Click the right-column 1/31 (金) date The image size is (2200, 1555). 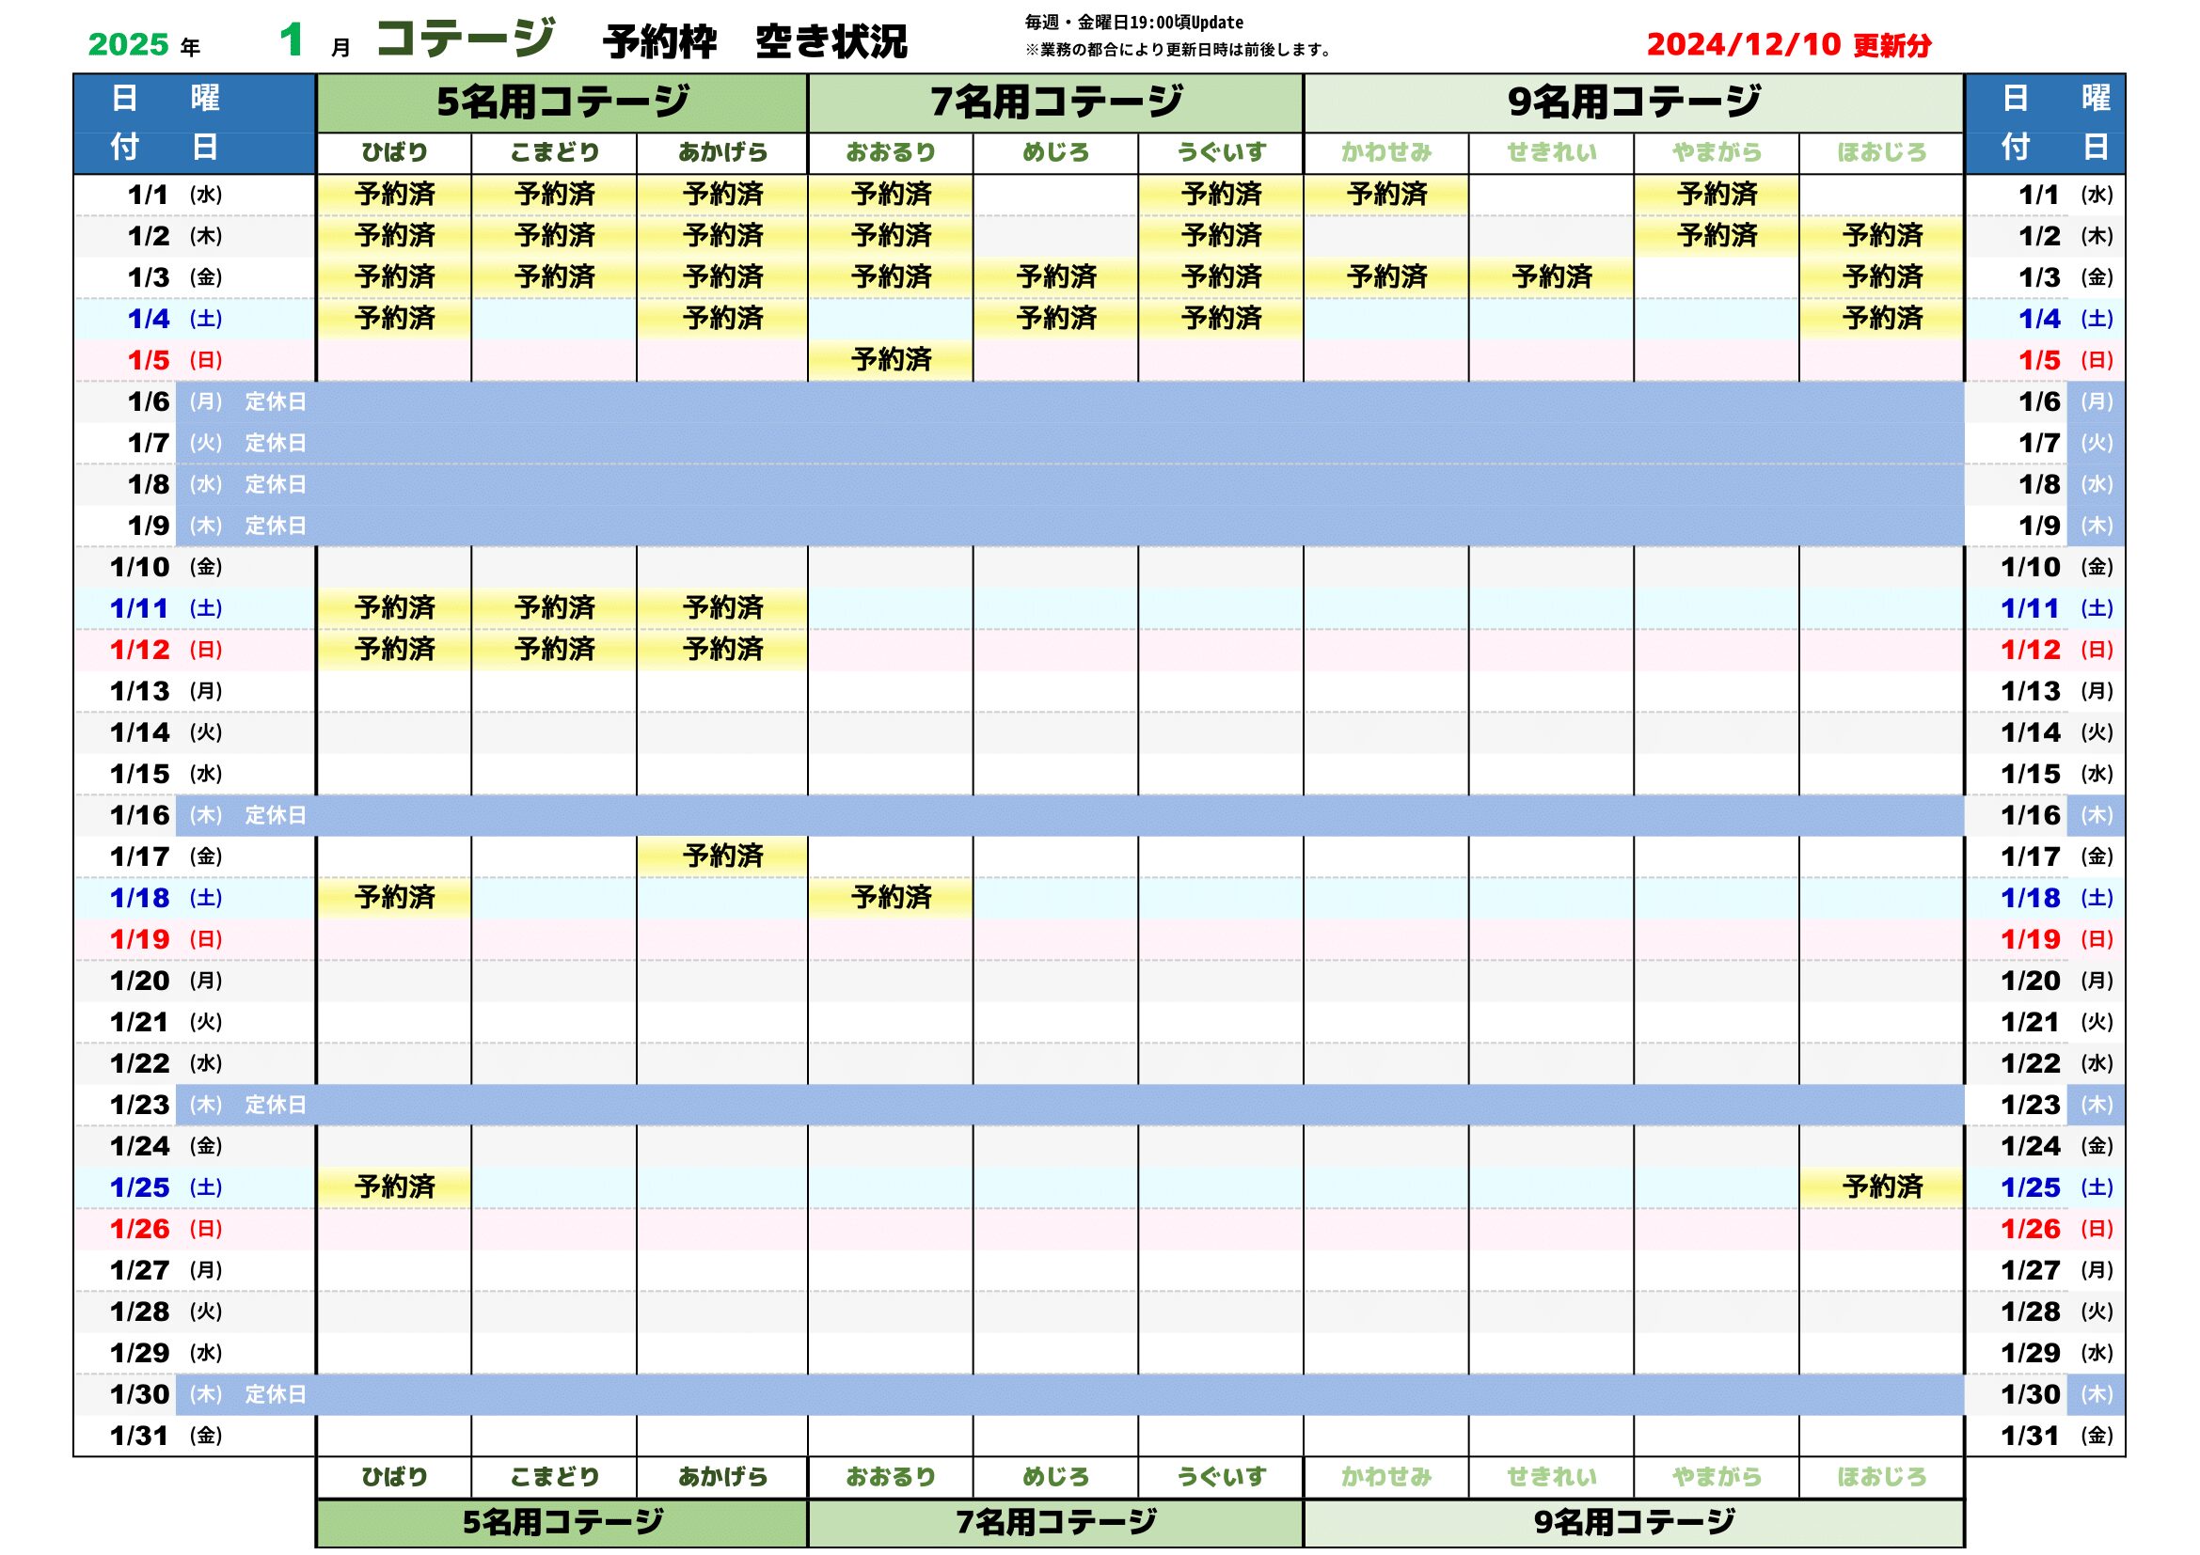coord(2057,1437)
